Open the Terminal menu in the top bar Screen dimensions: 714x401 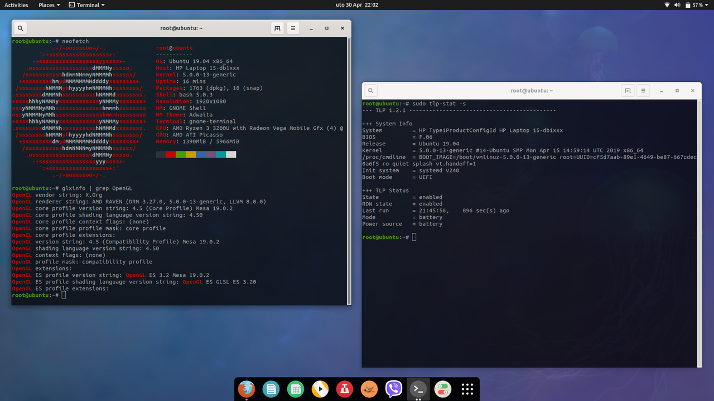86,5
